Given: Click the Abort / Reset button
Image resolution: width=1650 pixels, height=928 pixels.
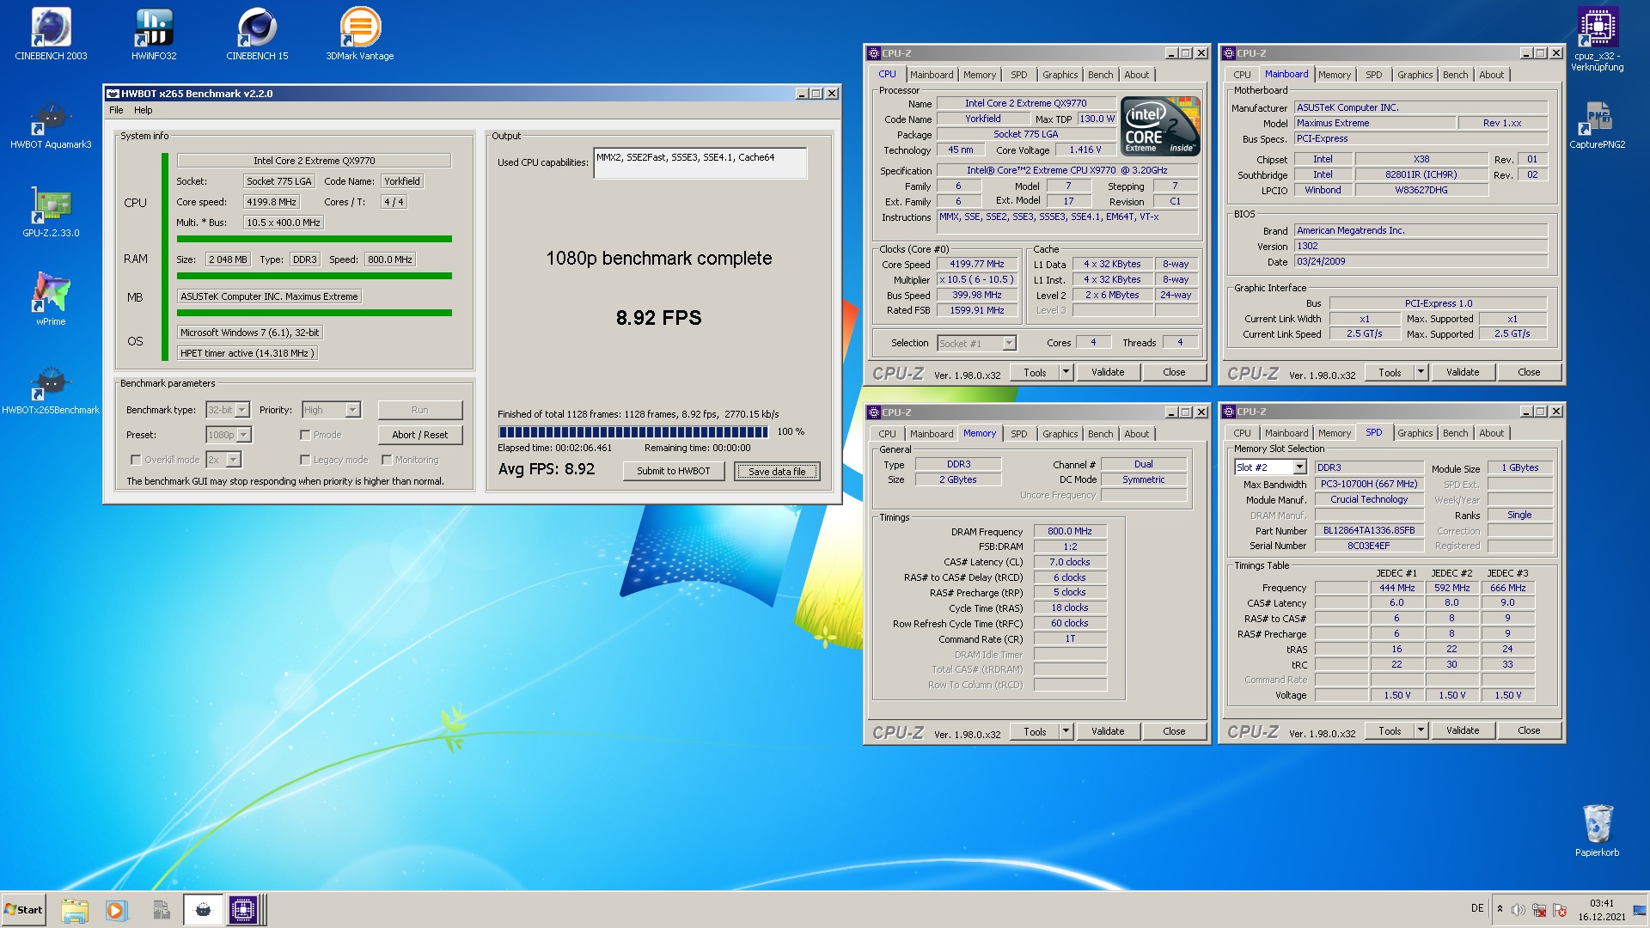Looking at the screenshot, I should tap(419, 435).
